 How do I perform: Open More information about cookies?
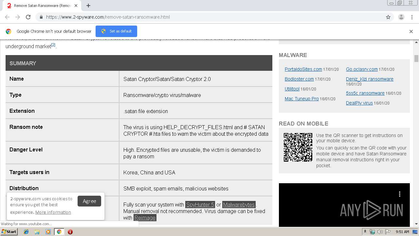point(53,212)
